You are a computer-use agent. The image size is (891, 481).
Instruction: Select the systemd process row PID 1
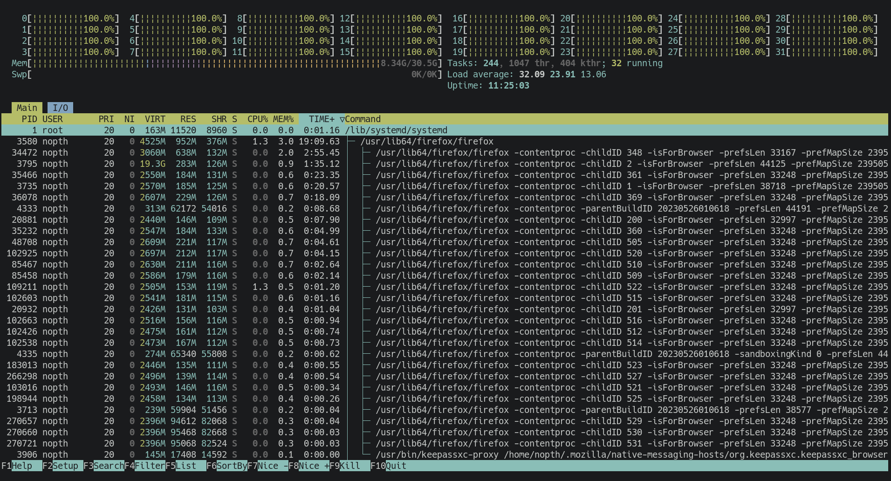pos(445,130)
